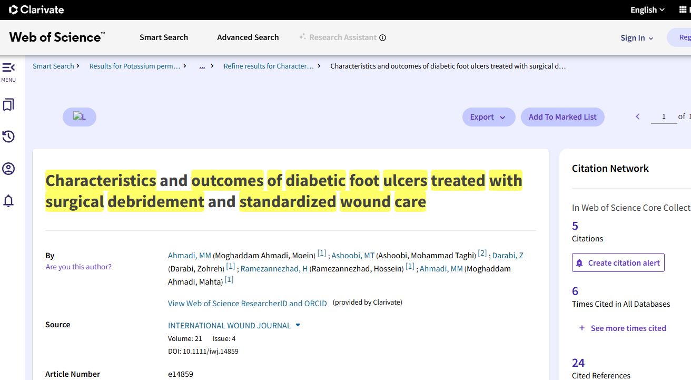Click the Research Assistant info icon
The image size is (691, 380).
383,37
